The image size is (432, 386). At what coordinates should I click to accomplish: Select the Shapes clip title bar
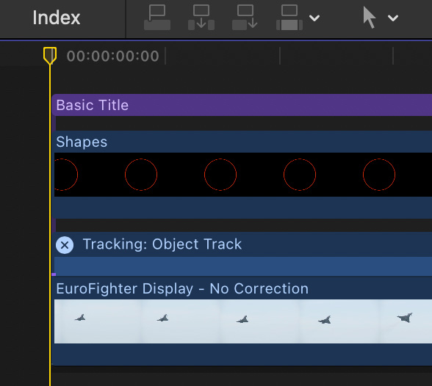coord(242,142)
